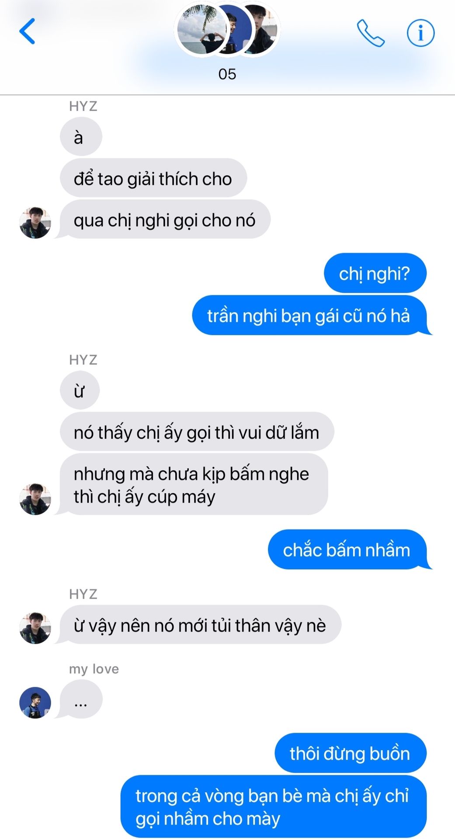Tap 'trần nghi bạn gái cũ nó hả' bubble
Viewport: 455px width, 839px height.
click(309, 315)
